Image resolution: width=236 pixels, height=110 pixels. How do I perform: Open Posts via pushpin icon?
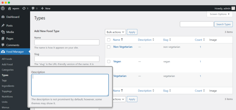[x=3, y=26]
